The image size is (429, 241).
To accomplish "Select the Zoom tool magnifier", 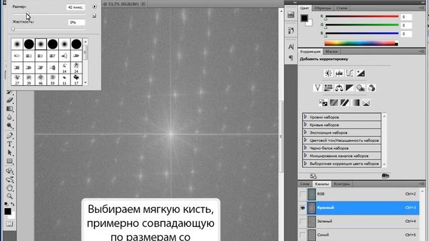I will click(x=10, y=196).
